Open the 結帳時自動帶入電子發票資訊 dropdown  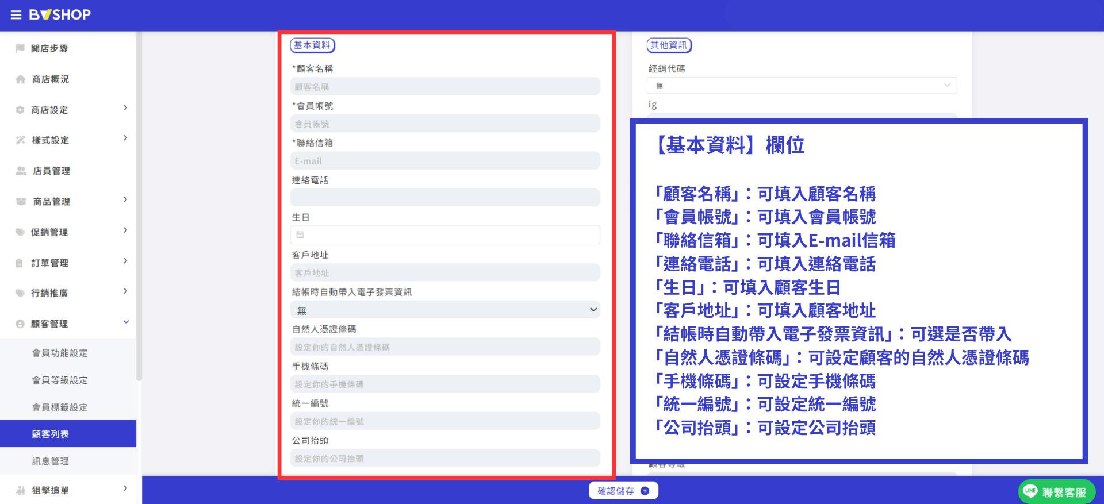click(x=445, y=310)
